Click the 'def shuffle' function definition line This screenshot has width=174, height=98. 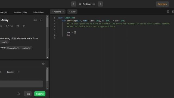click(94, 21)
